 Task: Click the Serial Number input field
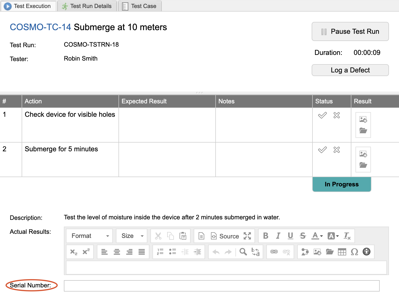point(222,286)
